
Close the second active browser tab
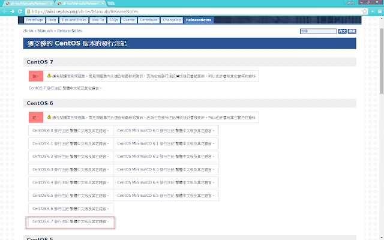103,4
